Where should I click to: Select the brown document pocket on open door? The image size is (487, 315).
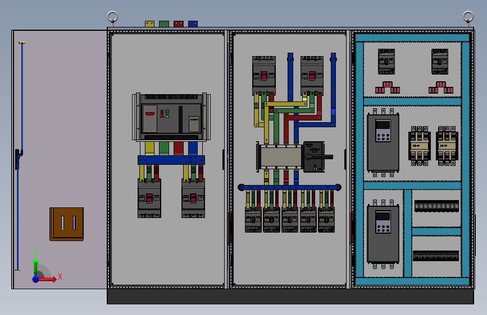pyautogui.click(x=66, y=224)
